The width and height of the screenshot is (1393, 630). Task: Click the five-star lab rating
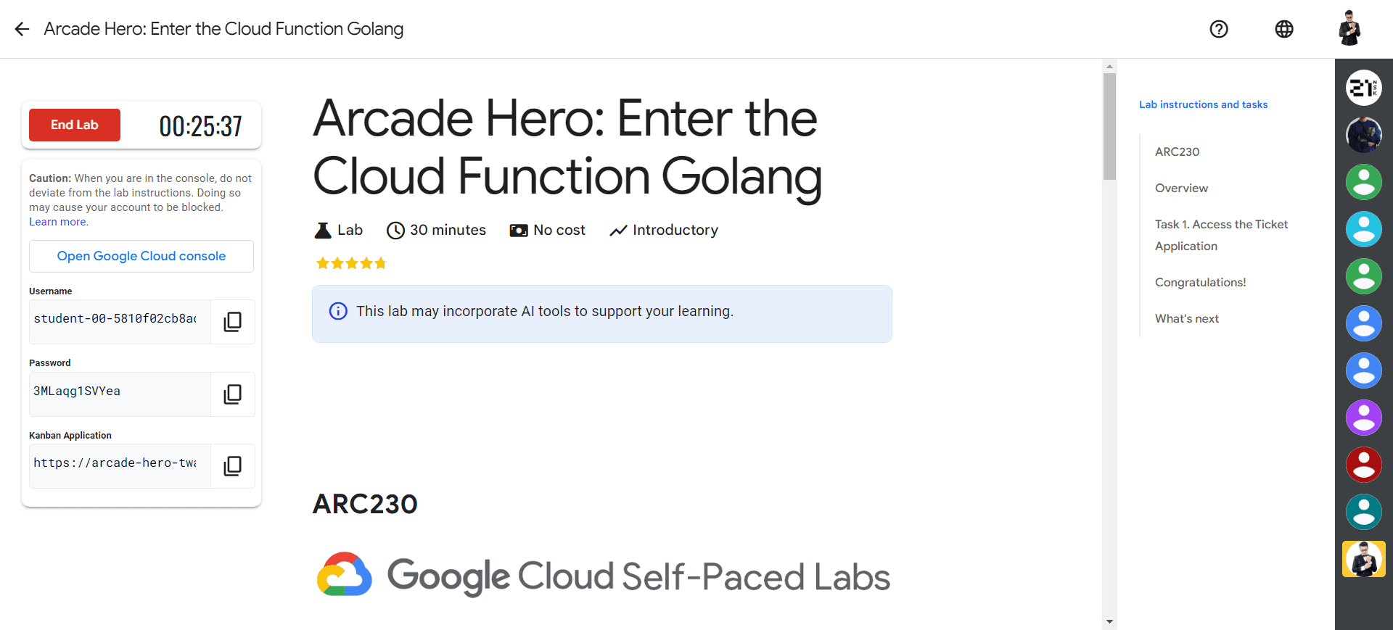351,263
